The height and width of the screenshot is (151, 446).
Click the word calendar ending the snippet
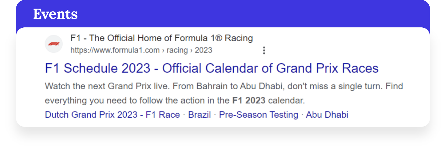(x=286, y=100)
